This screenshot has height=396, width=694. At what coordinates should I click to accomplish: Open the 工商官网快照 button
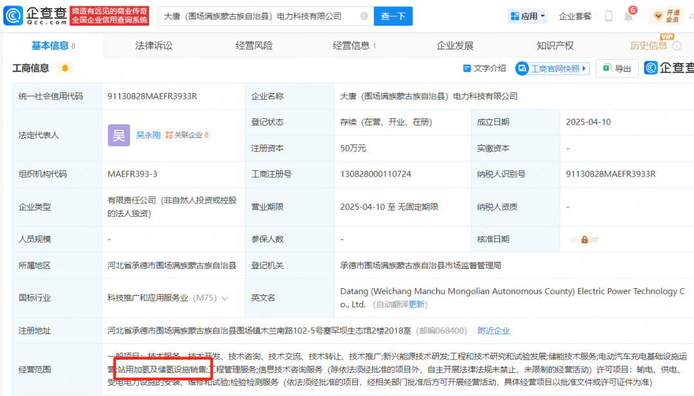553,69
